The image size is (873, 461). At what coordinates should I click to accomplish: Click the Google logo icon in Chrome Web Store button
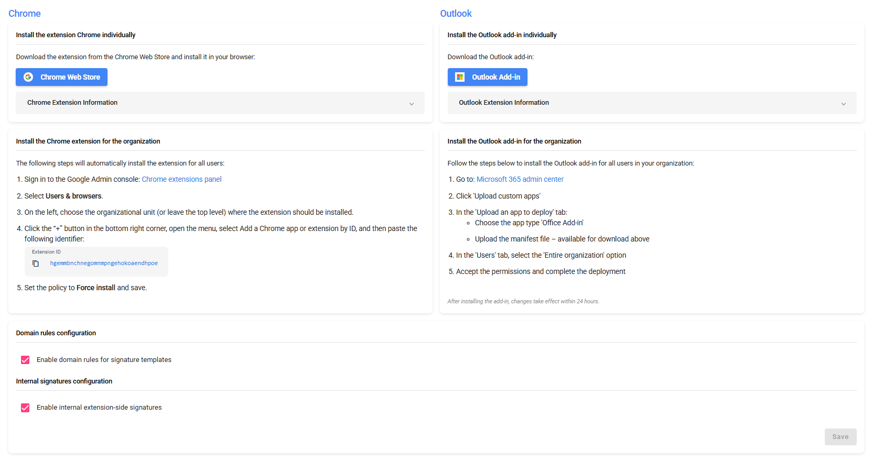(x=28, y=77)
